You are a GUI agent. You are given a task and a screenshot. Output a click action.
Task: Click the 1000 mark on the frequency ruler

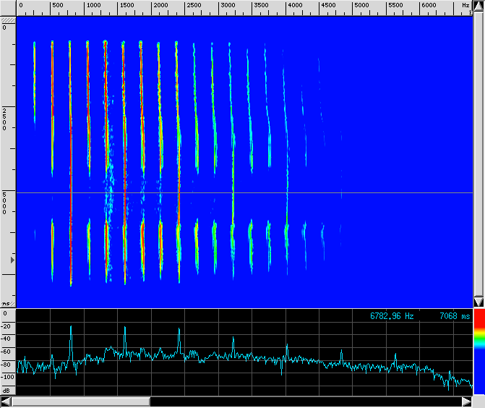click(x=94, y=6)
